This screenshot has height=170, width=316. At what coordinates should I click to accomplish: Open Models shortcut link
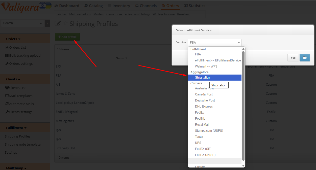(99, 14)
